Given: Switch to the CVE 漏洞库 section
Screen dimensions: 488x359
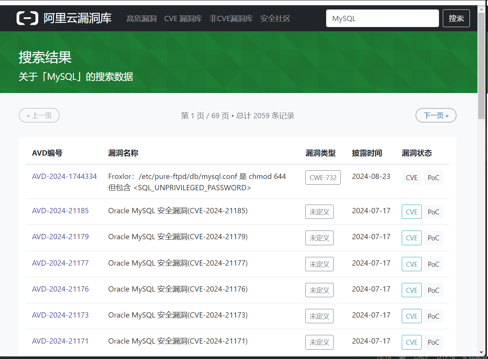Looking at the screenshot, I should point(183,18).
